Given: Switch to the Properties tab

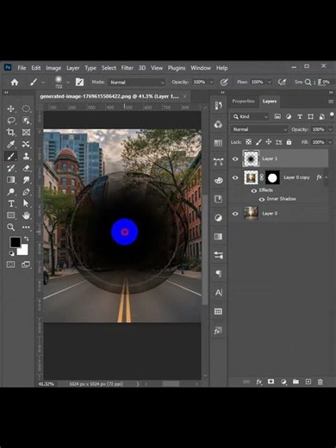Looking at the screenshot, I should (x=243, y=101).
